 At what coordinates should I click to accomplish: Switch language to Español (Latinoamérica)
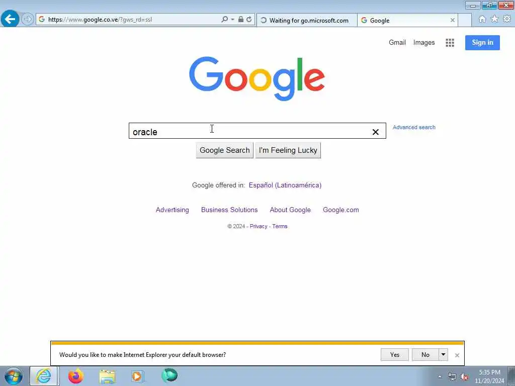click(x=285, y=185)
